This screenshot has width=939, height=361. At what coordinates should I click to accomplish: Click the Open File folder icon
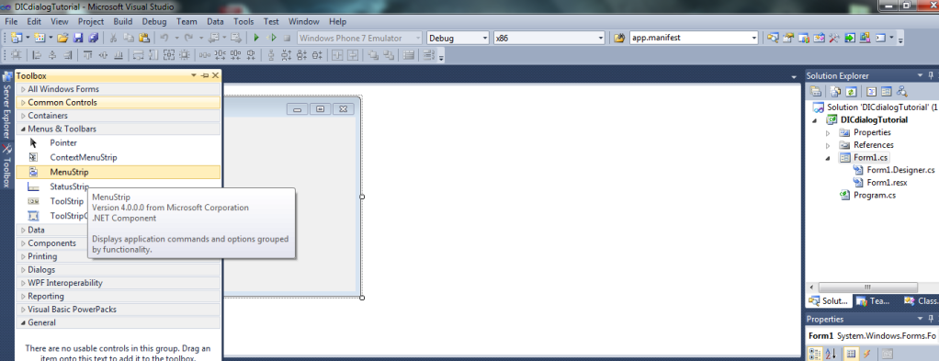point(62,38)
